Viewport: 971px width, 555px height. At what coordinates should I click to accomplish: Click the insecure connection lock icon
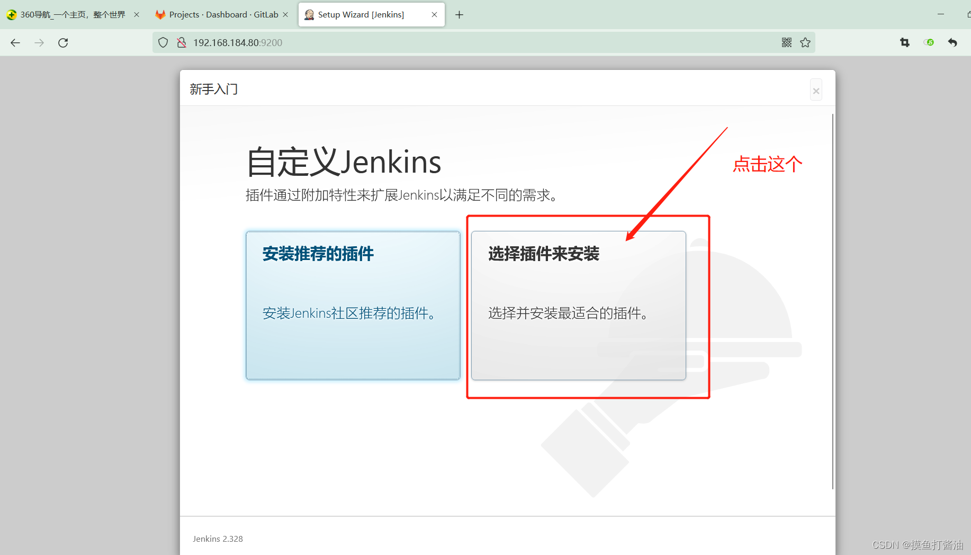(182, 43)
